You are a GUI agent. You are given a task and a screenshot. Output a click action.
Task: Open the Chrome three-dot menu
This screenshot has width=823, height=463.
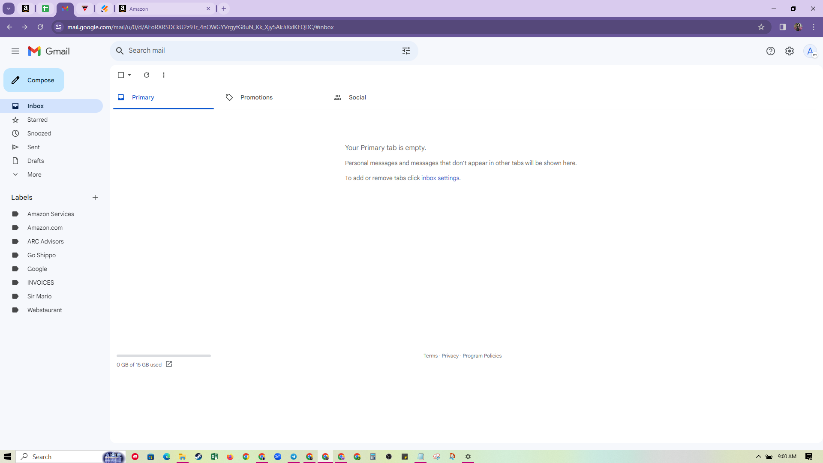point(814,27)
